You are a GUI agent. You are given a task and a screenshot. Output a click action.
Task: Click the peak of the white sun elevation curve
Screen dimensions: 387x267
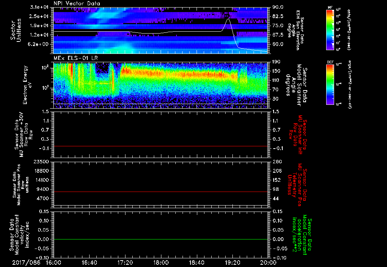coord(228,18)
